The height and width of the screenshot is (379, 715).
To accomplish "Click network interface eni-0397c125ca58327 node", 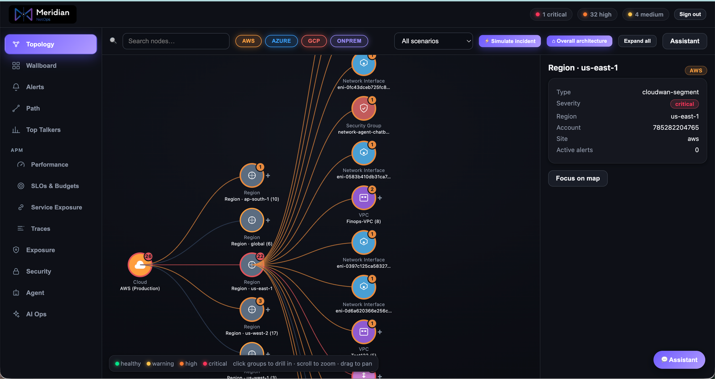I will 364,242.
